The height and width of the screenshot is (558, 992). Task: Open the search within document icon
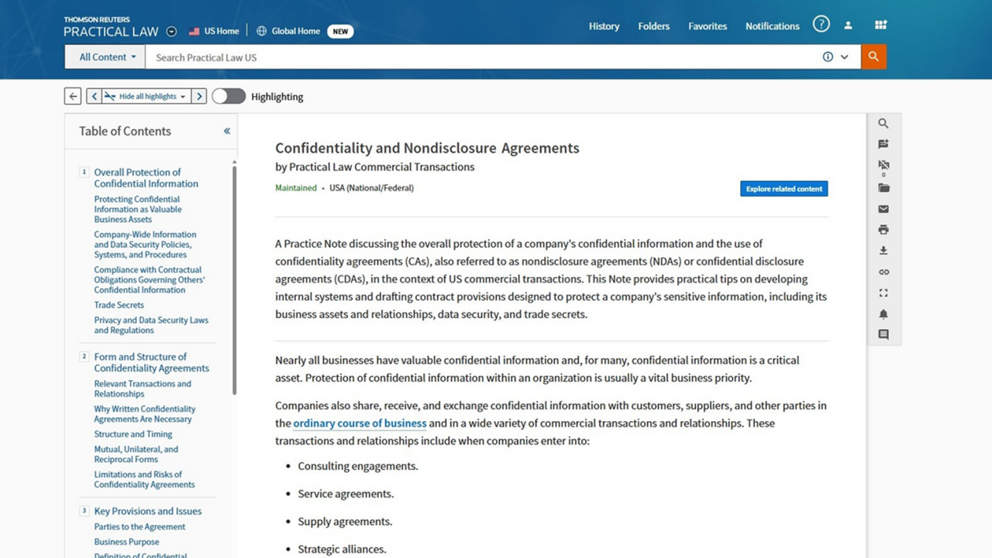click(x=883, y=123)
